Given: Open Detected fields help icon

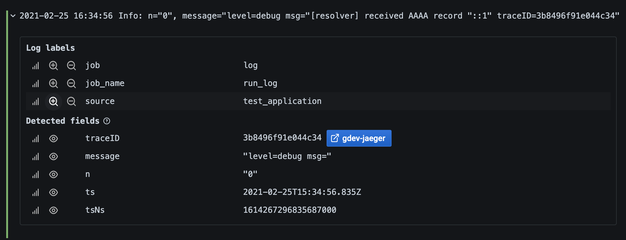Looking at the screenshot, I should tap(107, 121).
